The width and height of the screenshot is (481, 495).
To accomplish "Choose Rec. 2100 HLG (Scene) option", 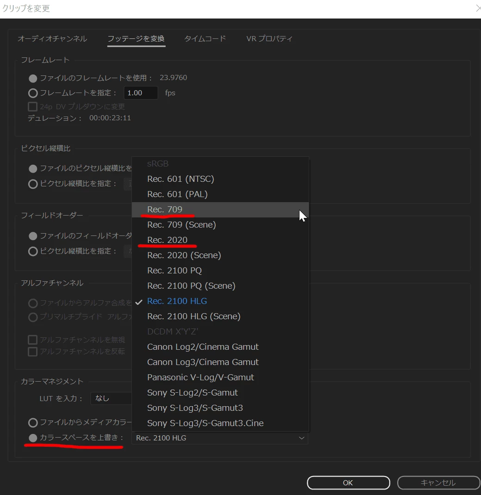I will tap(220, 316).
